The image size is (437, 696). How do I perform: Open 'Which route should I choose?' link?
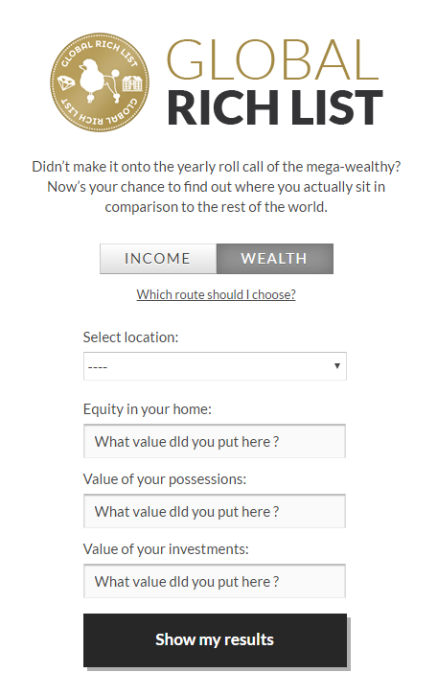pos(216,294)
